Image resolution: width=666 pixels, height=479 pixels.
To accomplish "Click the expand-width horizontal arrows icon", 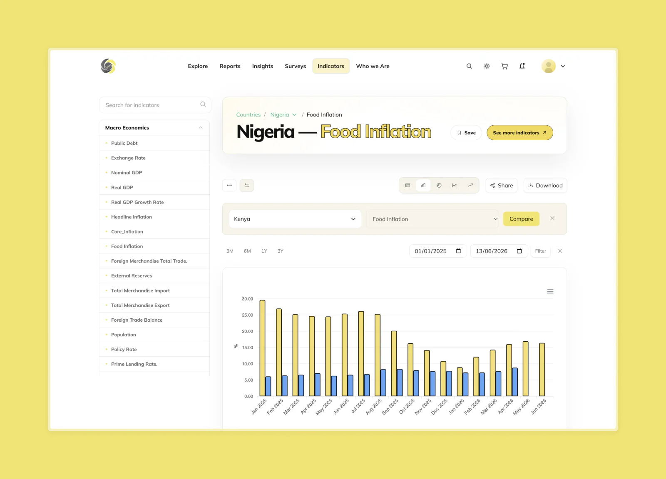I will click(229, 185).
